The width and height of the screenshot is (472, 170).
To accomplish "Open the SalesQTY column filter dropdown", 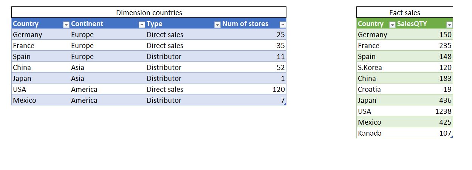I will 449,25.
